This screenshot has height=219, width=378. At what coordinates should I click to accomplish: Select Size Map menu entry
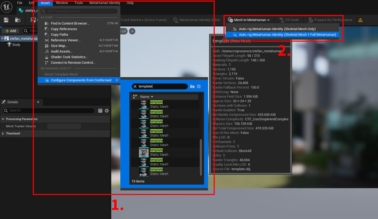point(79,46)
